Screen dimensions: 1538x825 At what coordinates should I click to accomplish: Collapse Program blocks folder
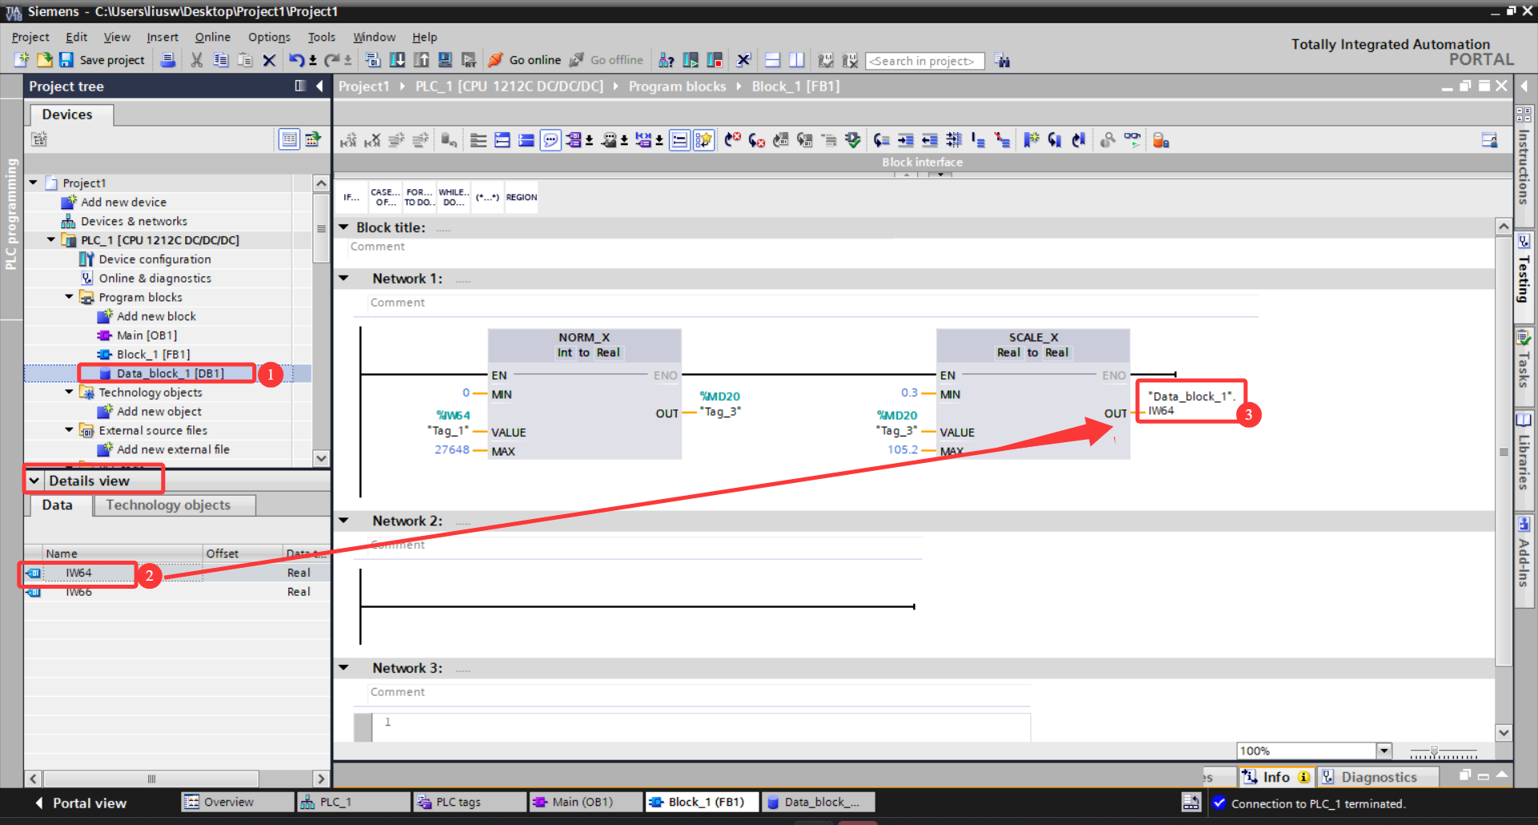pyautogui.click(x=70, y=296)
